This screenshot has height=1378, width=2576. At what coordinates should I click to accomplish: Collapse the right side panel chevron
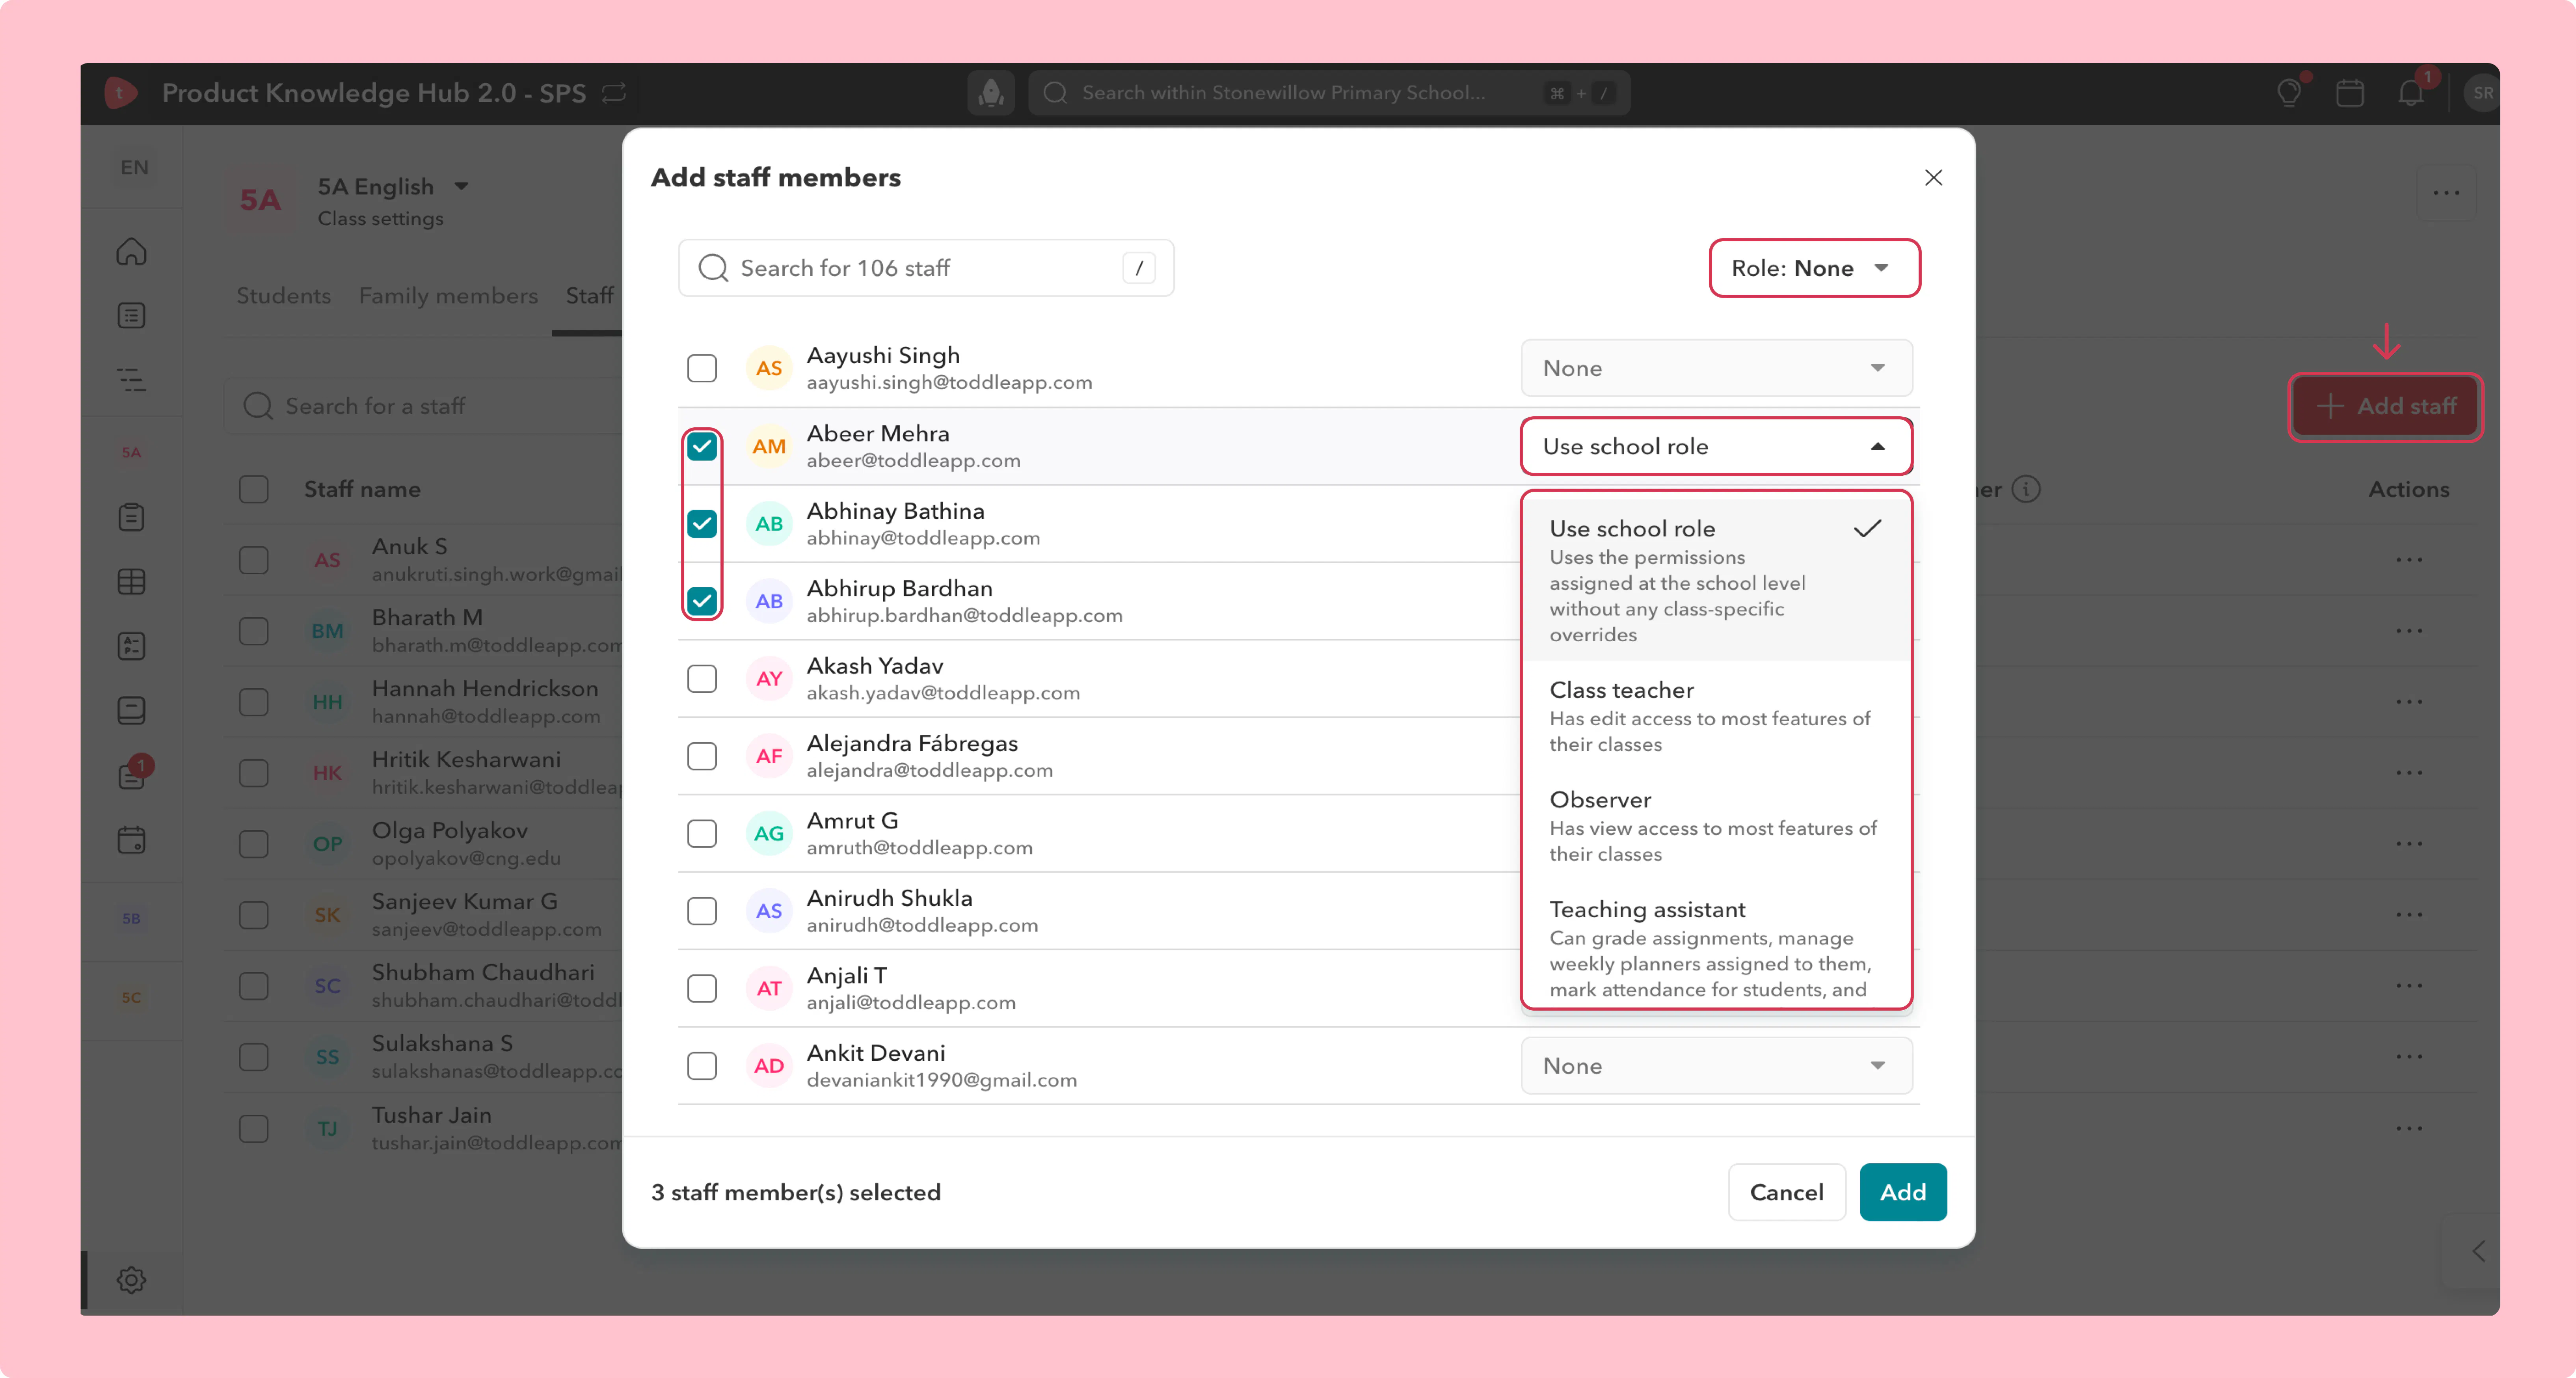click(x=2478, y=1251)
